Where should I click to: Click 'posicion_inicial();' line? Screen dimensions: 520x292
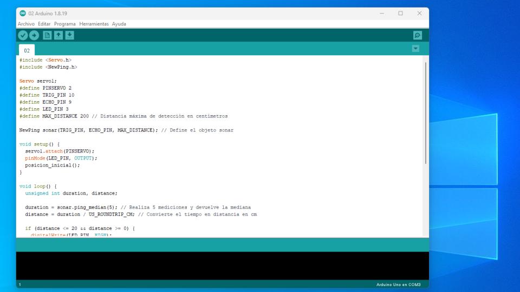coord(53,165)
